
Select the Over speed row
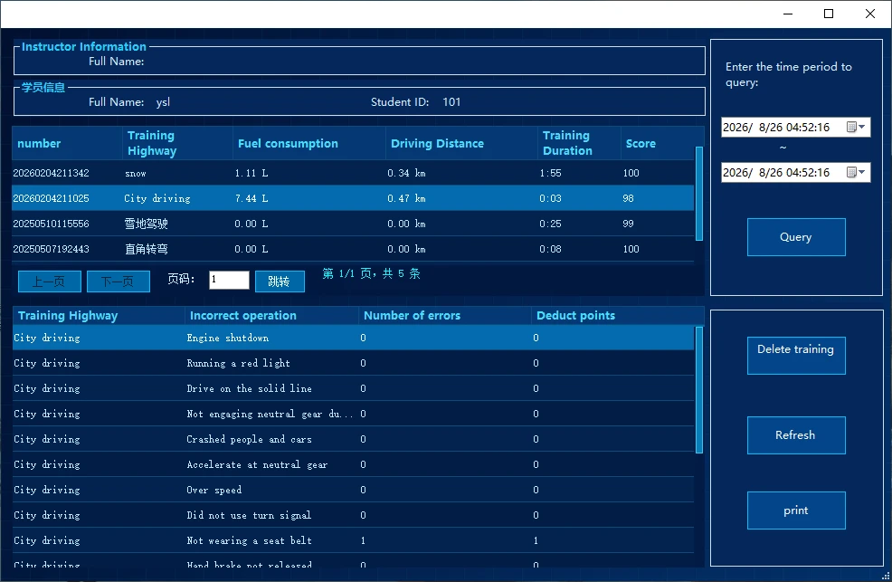point(353,490)
